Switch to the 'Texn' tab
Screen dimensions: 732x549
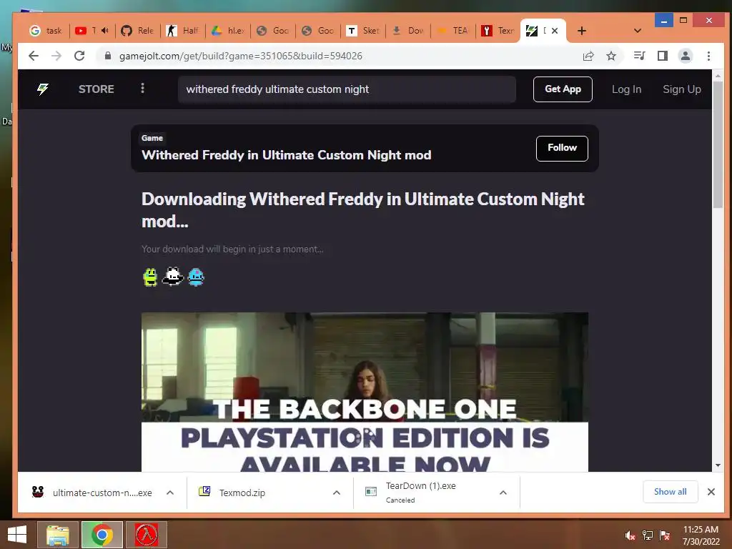tap(498, 31)
